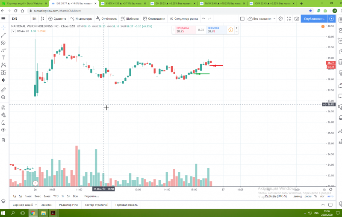Hide all drawing tools with eye icon

[3, 130]
